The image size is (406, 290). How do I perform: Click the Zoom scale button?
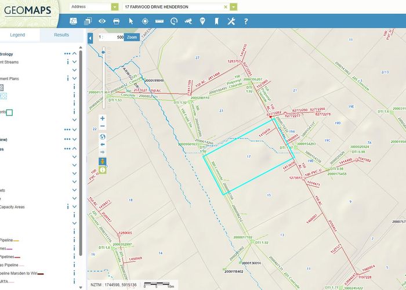click(x=132, y=37)
